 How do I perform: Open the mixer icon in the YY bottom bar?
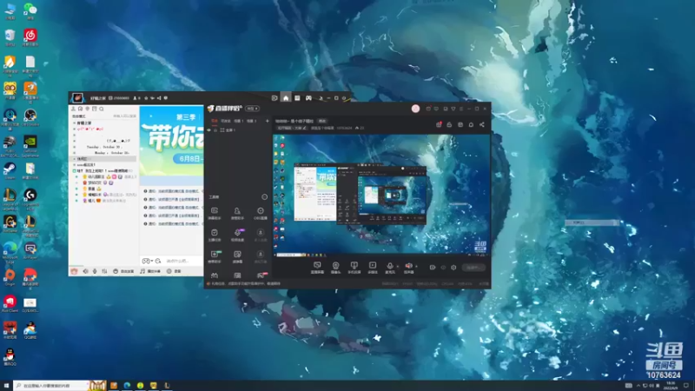pyautogui.click(x=104, y=271)
